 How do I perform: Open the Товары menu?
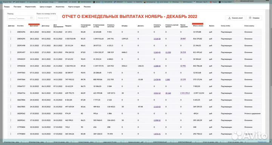(x=7, y=7)
